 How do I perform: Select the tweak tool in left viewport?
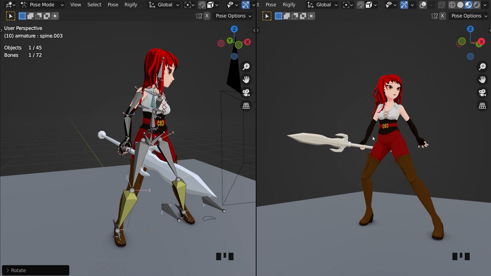(x=11, y=16)
